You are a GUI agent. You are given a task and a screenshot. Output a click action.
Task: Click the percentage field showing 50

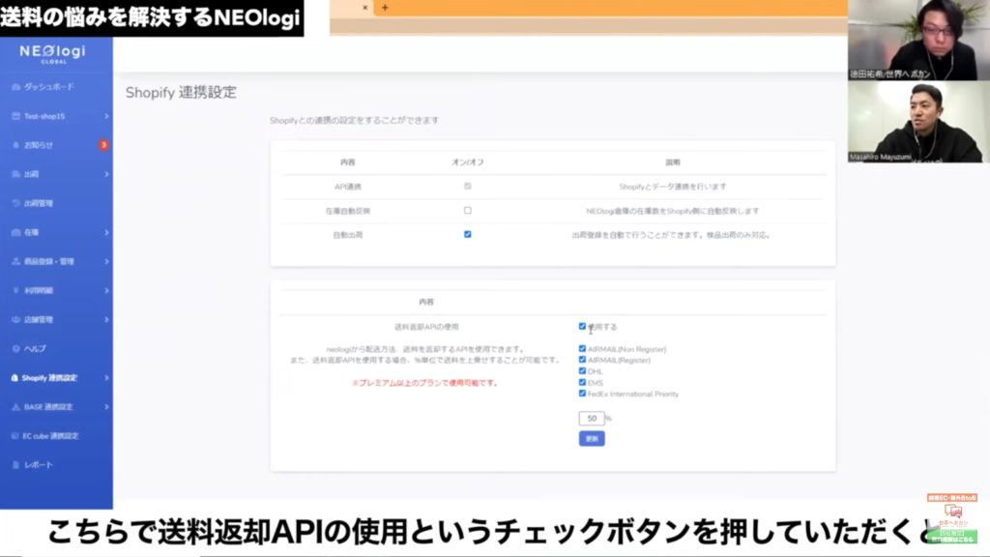pyautogui.click(x=592, y=418)
